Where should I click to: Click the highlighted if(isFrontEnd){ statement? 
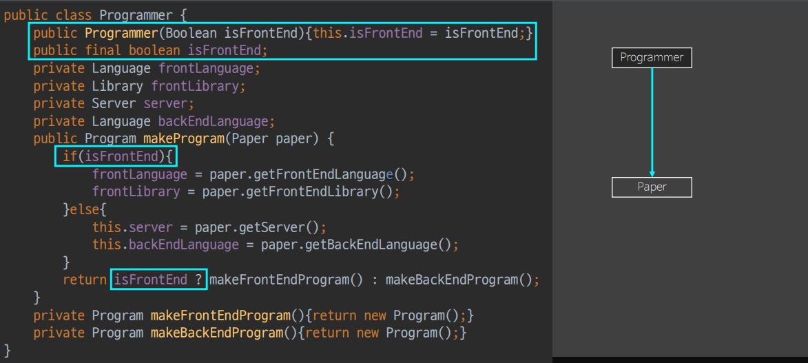point(115,158)
